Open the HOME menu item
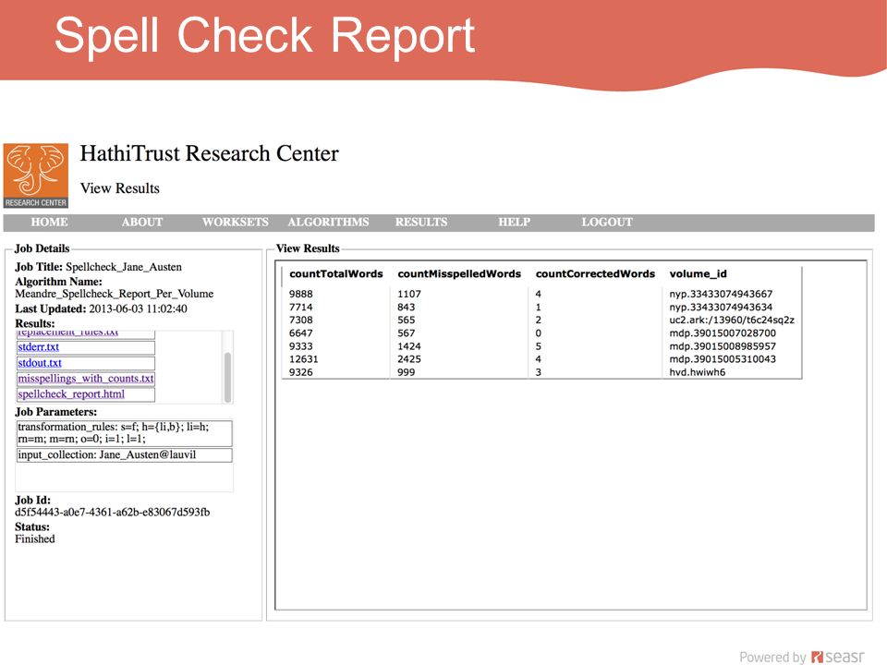Image resolution: width=887 pixels, height=665 pixels. pos(49,223)
